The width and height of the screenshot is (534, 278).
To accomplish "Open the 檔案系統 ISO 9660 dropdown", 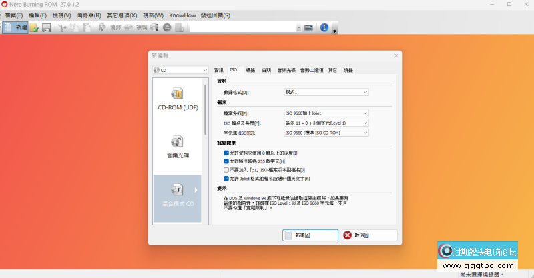I will click(x=326, y=113).
